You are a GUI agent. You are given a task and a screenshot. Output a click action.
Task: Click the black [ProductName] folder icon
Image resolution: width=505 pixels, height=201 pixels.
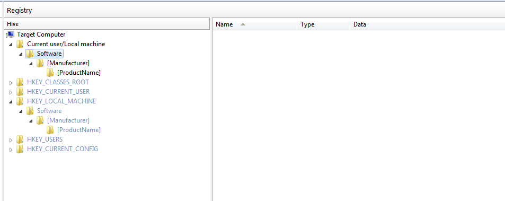pyautogui.click(x=50, y=73)
